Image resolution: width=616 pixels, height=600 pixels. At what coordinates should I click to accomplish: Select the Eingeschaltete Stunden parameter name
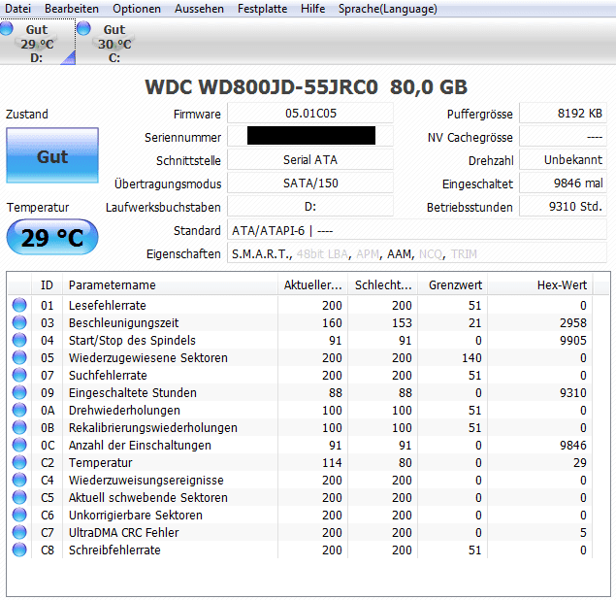point(132,393)
